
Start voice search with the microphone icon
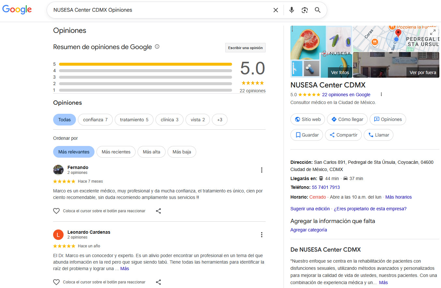tap(292, 10)
